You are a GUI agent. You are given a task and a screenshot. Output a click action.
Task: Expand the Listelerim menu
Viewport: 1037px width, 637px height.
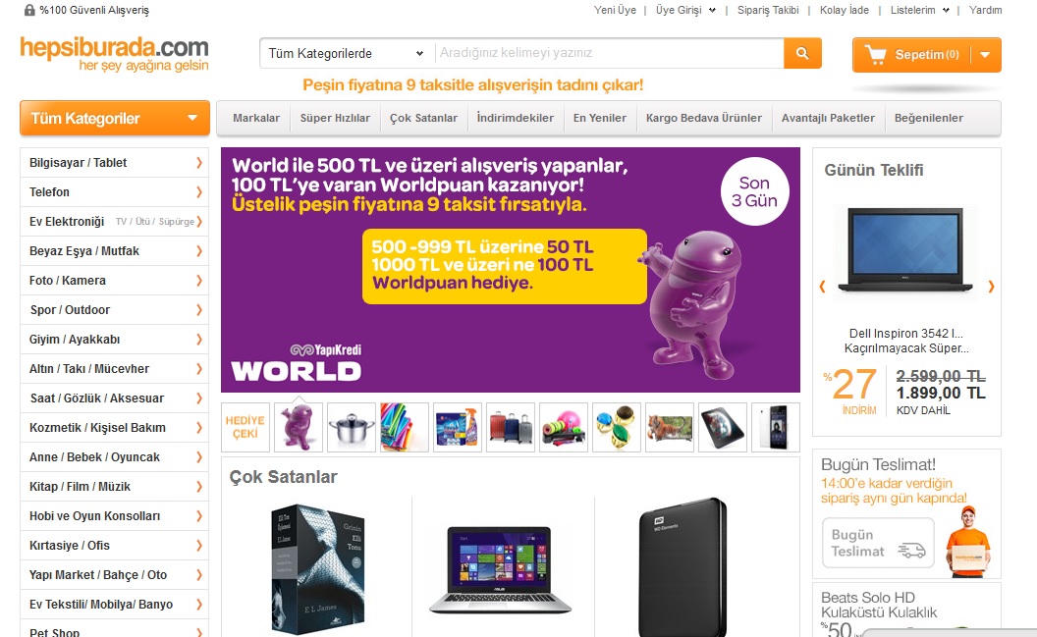point(920,10)
